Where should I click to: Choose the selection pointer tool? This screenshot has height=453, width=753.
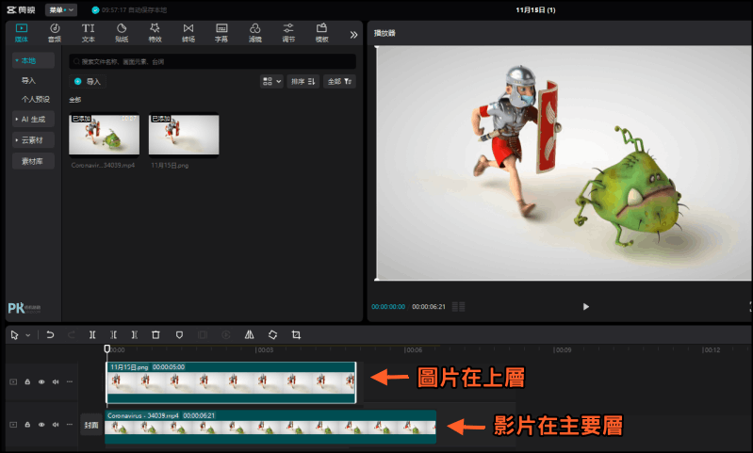[x=14, y=335]
